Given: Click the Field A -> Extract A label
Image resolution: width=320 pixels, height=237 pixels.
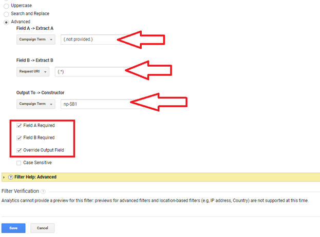Looking at the screenshot, I should coord(35,28).
